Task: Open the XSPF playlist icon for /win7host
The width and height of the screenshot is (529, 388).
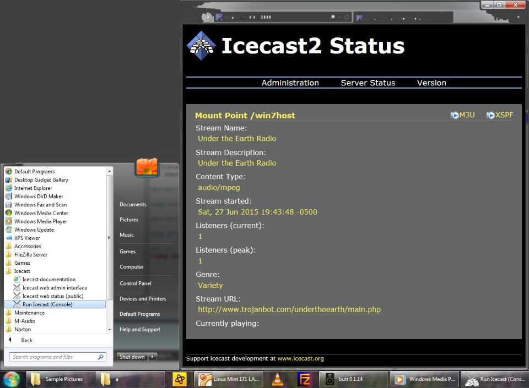Action: [x=490, y=115]
